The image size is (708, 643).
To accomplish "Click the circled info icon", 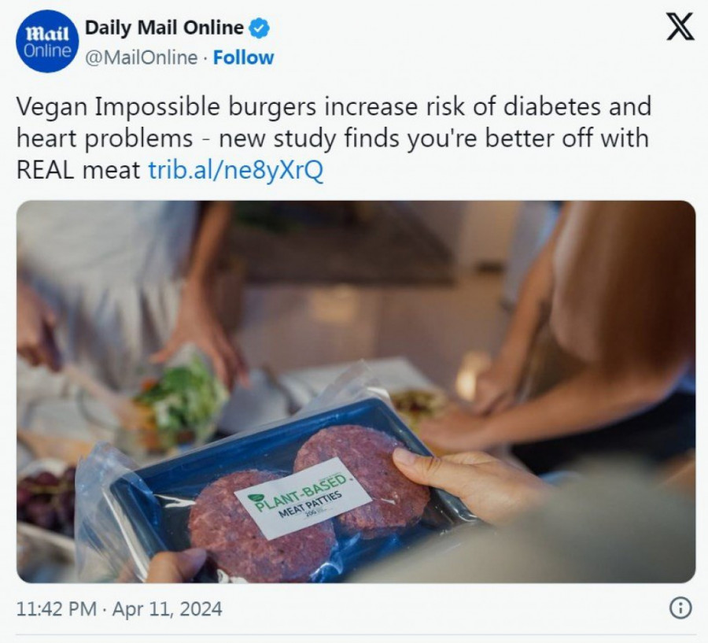I will coord(680,608).
